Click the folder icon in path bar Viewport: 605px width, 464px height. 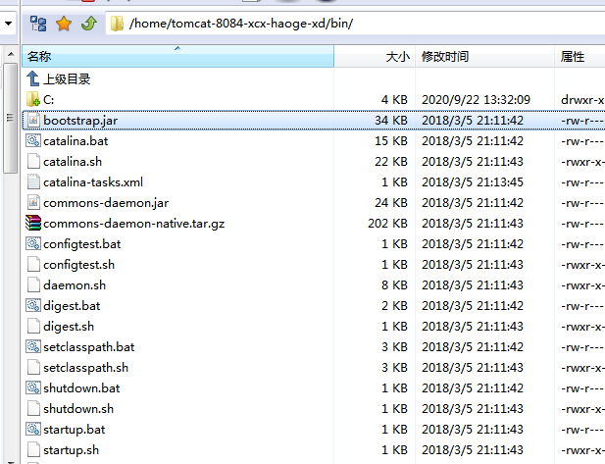pyautogui.click(x=117, y=24)
